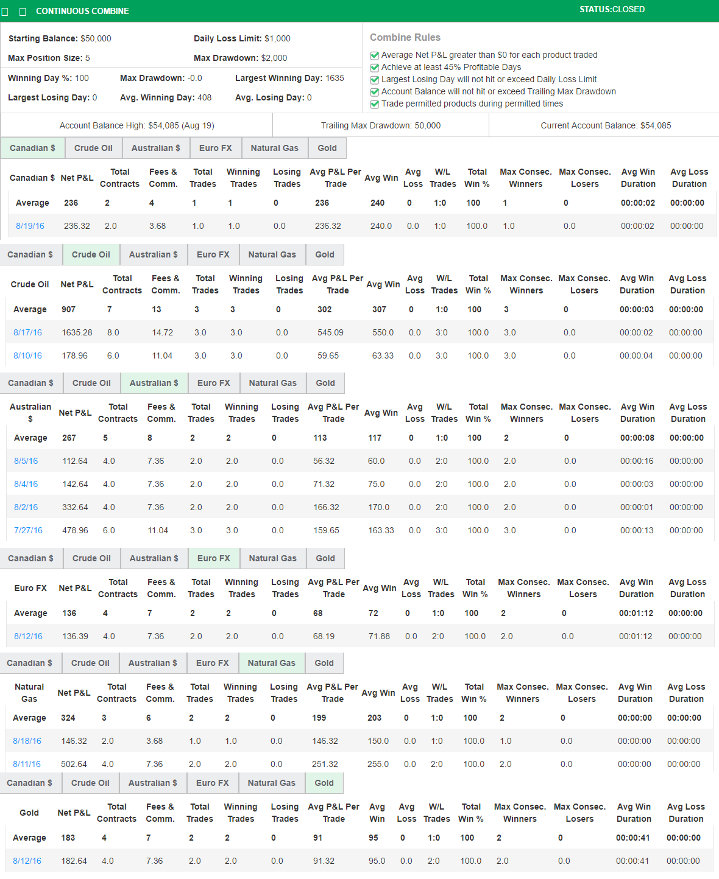Open the 8/12/16 Gold date link

27,861
